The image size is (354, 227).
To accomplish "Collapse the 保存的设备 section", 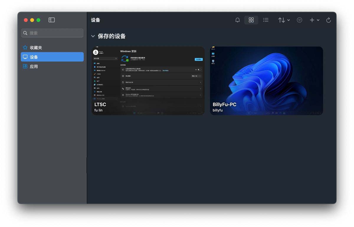I will (x=93, y=36).
